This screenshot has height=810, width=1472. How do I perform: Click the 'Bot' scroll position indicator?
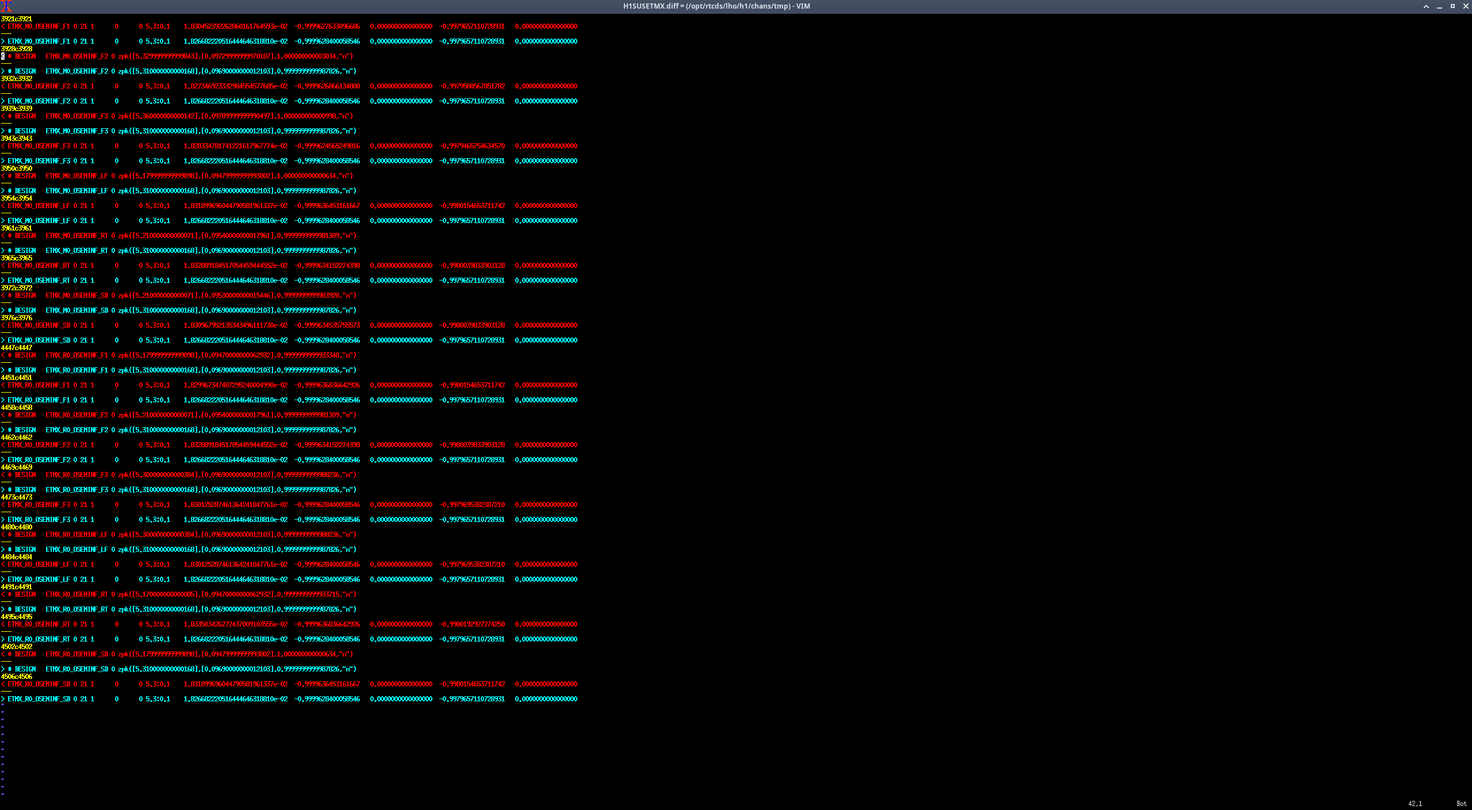click(x=1462, y=804)
